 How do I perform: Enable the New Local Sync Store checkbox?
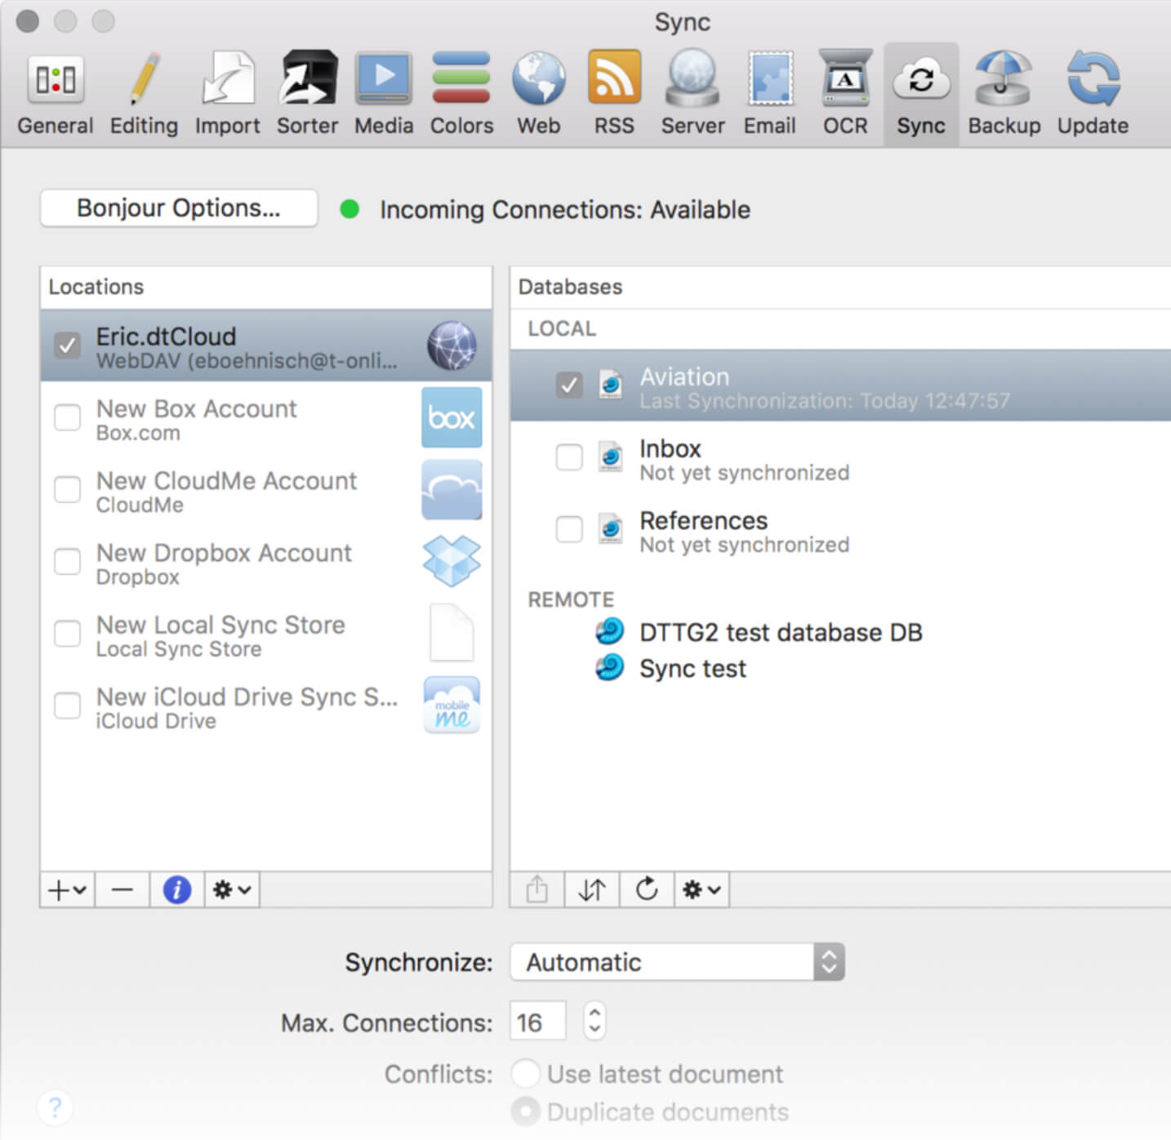tap(67, 633)
